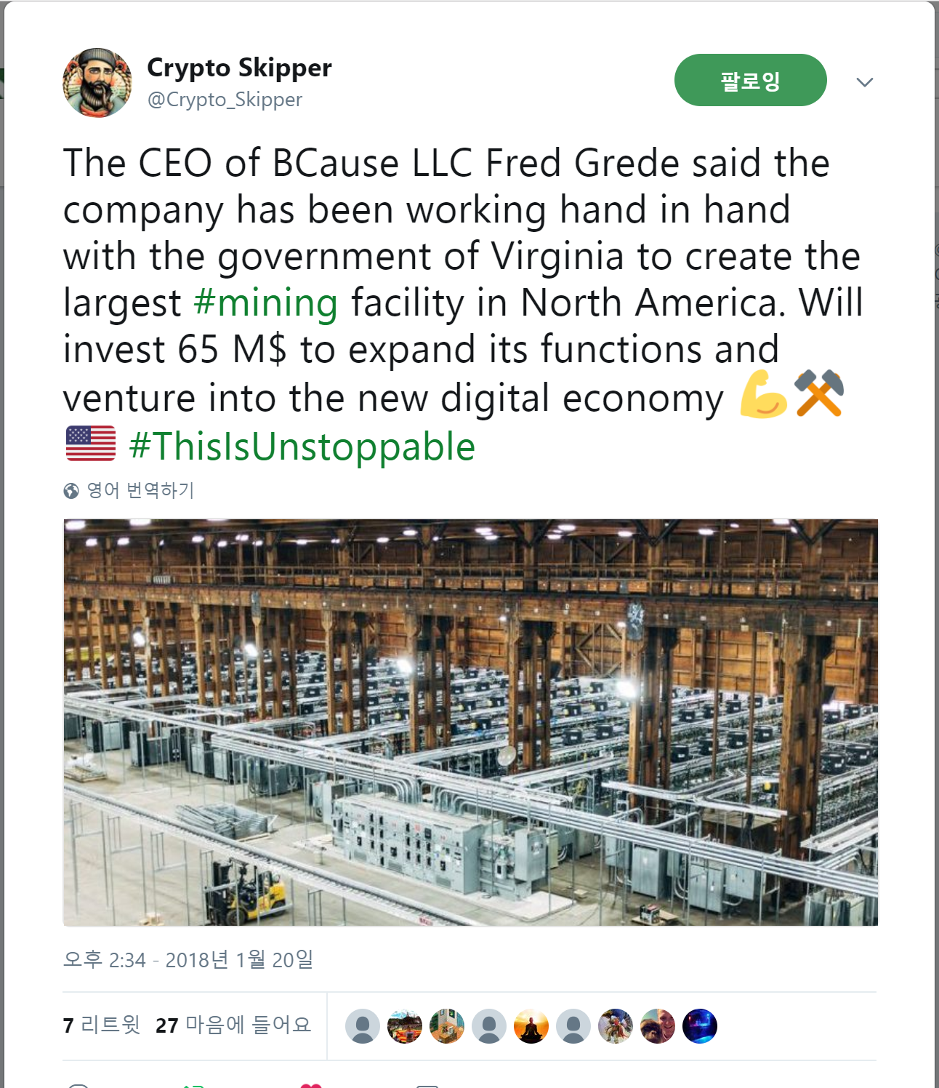This screenshot has height=1088, width=939.
Task: Click the globe icon beside the translate link
Action: tap(71, 491)
